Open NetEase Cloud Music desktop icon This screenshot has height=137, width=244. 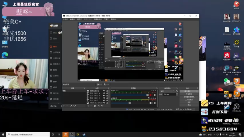[x=227, y=56]
